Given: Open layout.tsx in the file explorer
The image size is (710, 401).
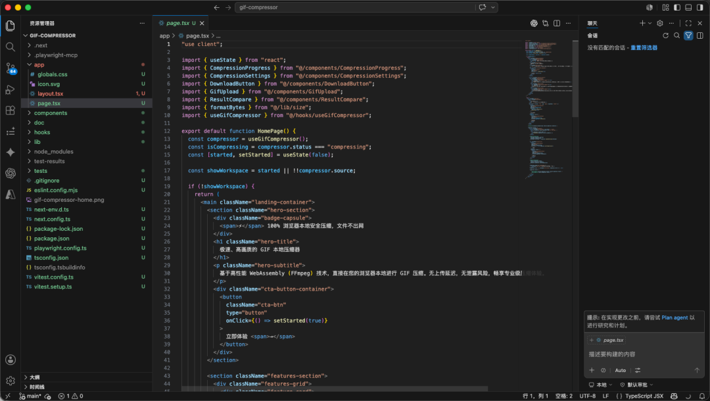Looking at the screenshot, I should (x=87, y=94).
